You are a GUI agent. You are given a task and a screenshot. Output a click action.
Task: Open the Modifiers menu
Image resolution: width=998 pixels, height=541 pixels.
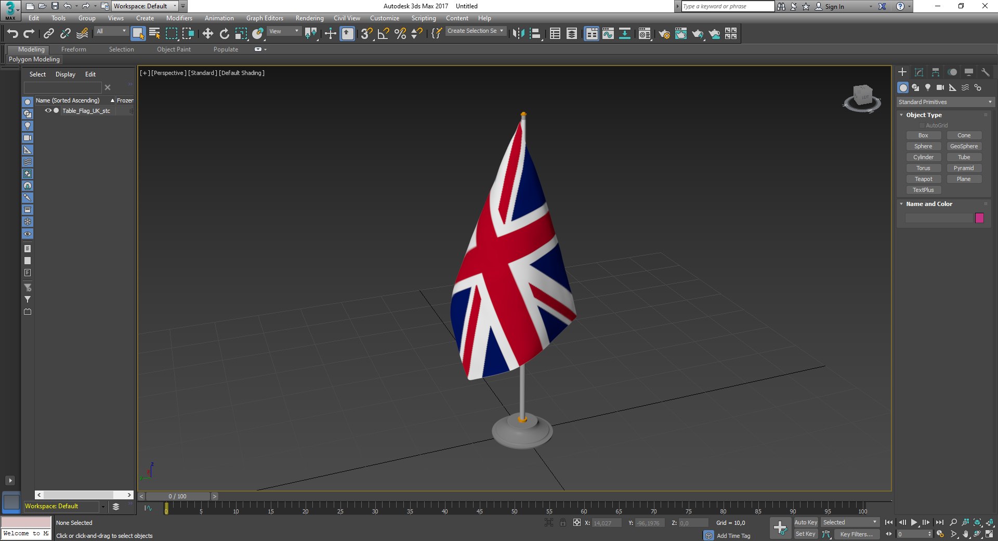(x=179, y=18)
